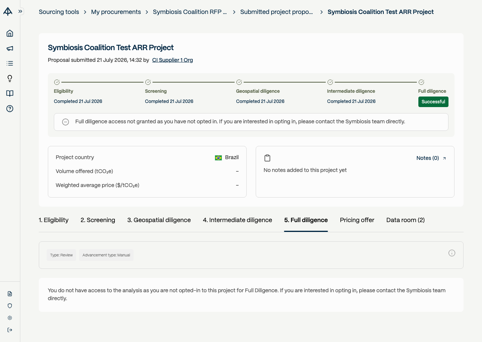
Task: Click the Screening step checkmark icon
Action: click(x=148, y=82)
